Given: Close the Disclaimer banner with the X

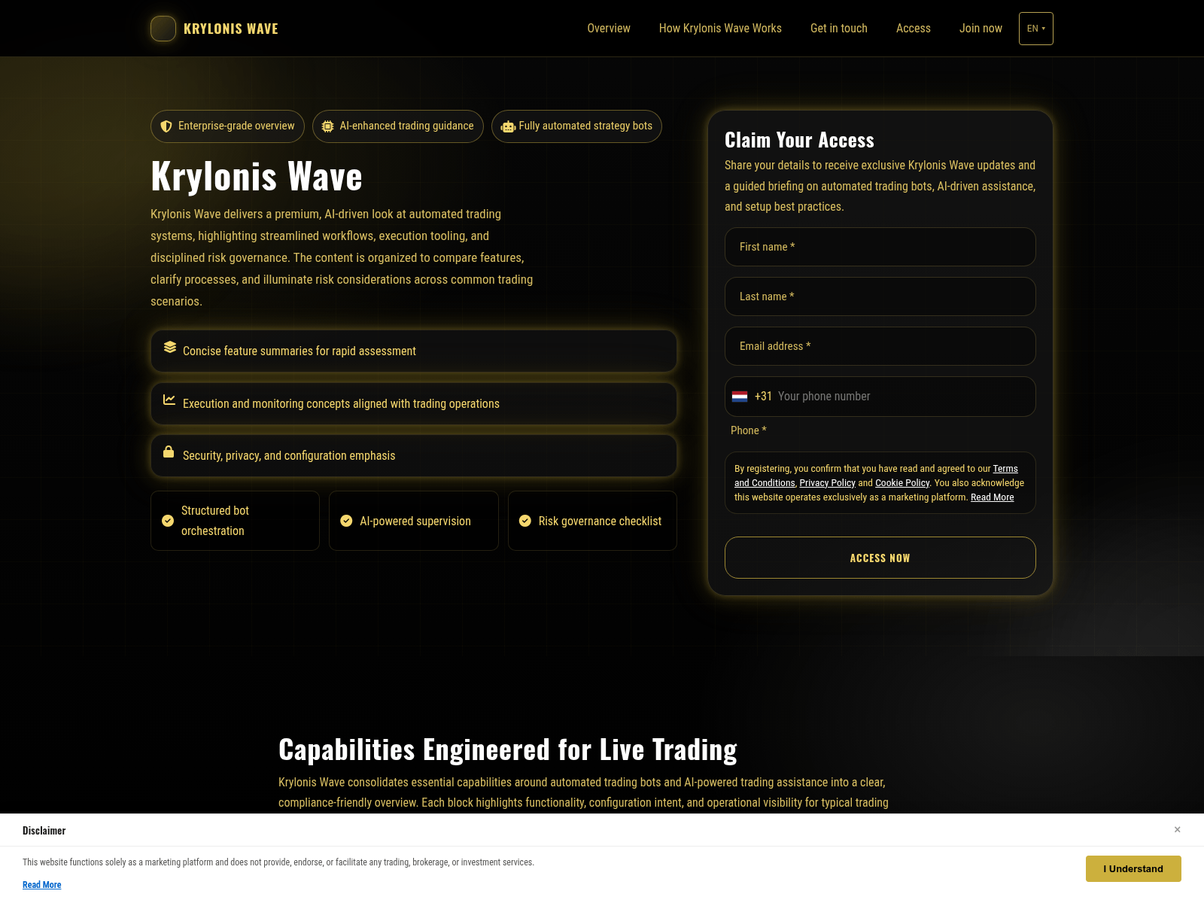Looking at the screenshot, I should (1178, 829).
